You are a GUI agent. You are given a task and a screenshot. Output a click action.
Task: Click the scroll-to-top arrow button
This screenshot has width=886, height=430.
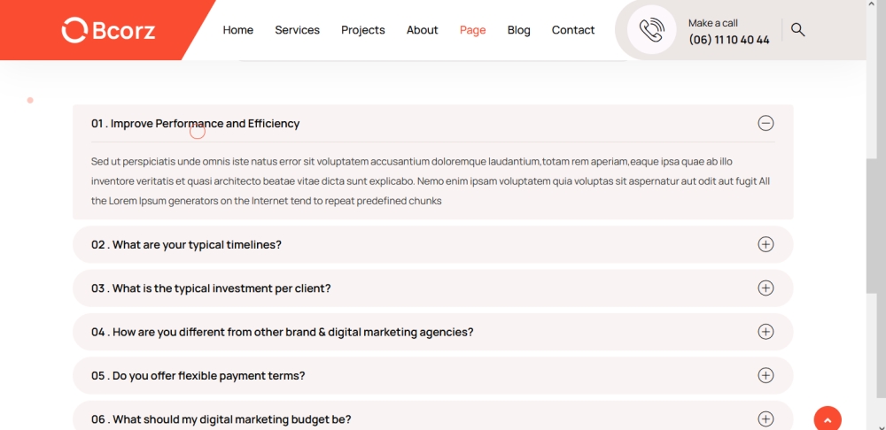(x=828, y=418)
